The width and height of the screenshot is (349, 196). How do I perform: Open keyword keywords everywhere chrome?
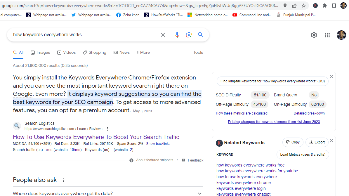pyautogui.click(x=244, y=182)
